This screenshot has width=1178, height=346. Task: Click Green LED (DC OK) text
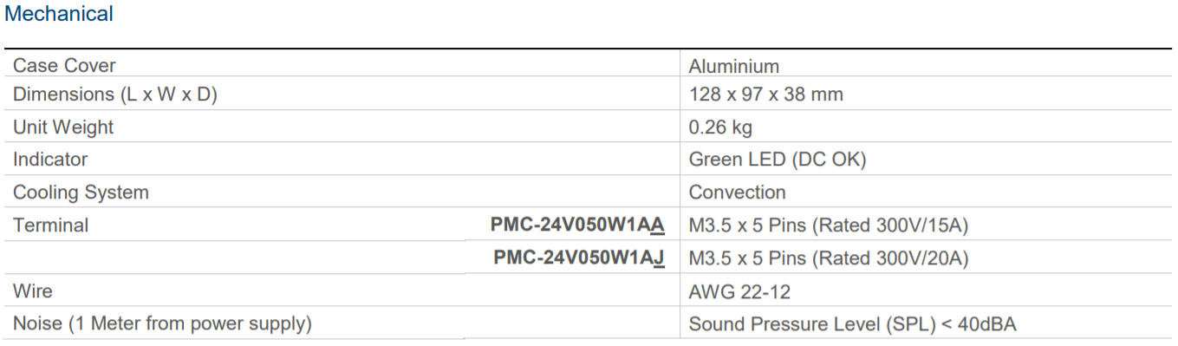pos(777,160)
